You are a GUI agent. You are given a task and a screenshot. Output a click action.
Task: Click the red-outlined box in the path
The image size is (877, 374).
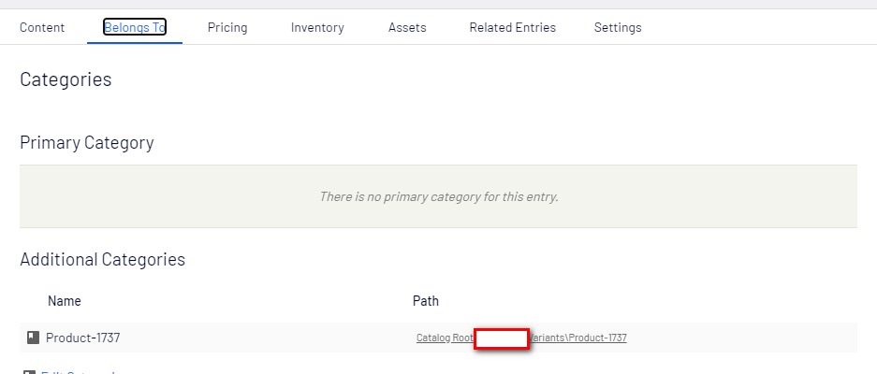(x=503, y=338)
